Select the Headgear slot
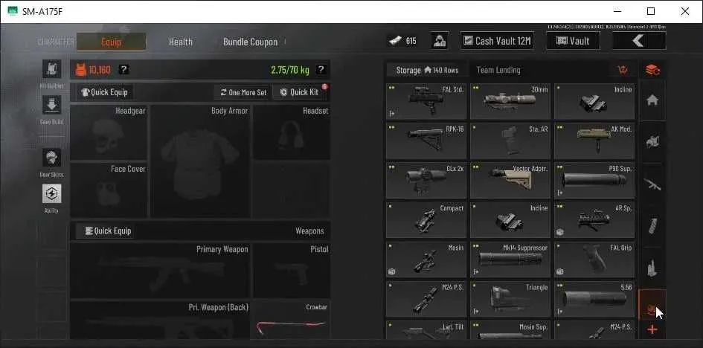Screen dimensions: 703x348 (x=109, y=132)
